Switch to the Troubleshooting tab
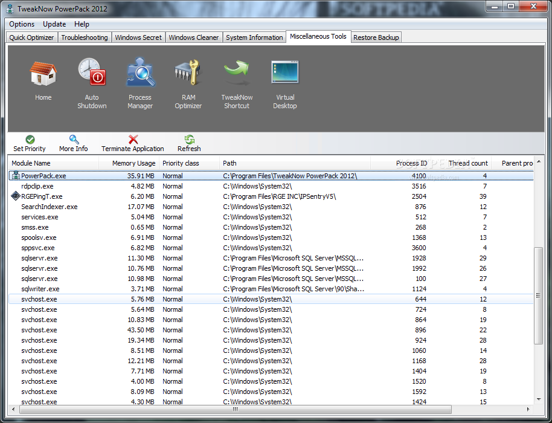552x423 pixels. (x=85, y=37)
